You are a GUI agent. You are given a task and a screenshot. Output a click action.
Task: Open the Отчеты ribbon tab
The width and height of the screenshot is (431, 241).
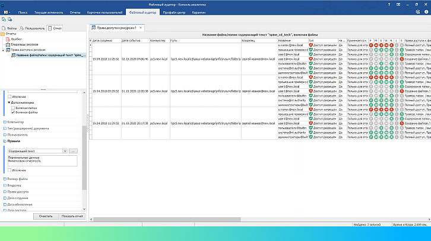[75, 12]
